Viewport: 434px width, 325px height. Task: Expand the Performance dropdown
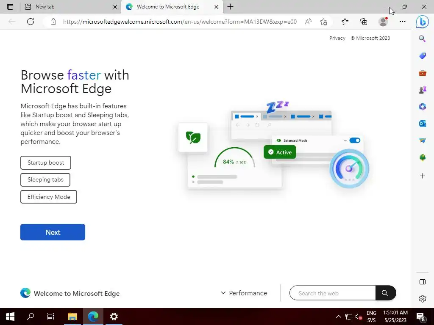(244, 293)
